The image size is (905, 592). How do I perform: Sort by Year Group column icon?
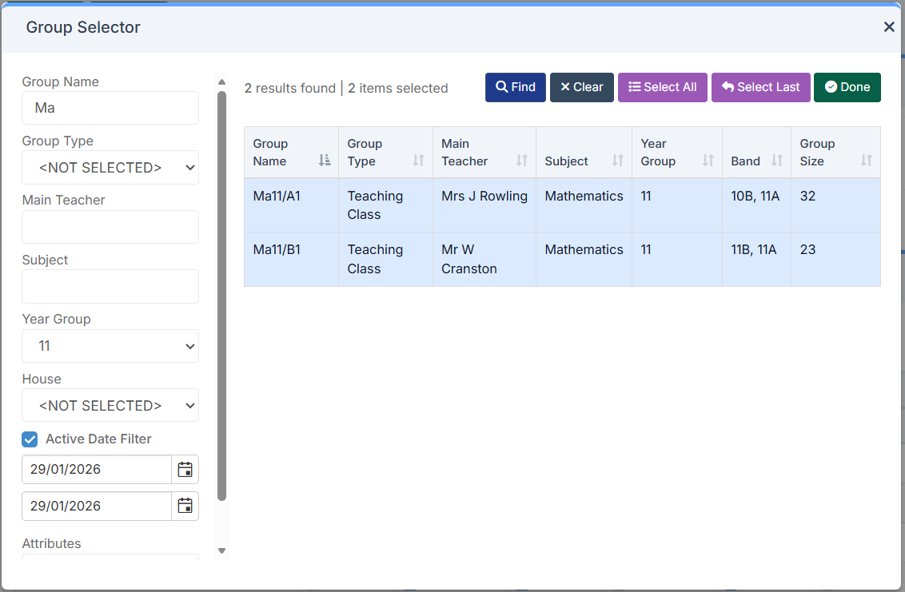[708, 161]
